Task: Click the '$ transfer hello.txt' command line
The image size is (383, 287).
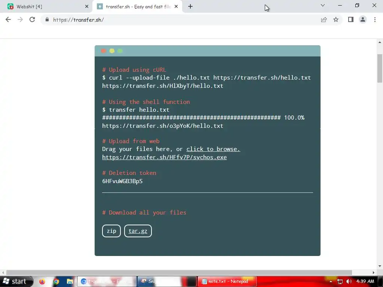Action: (136, 110)
